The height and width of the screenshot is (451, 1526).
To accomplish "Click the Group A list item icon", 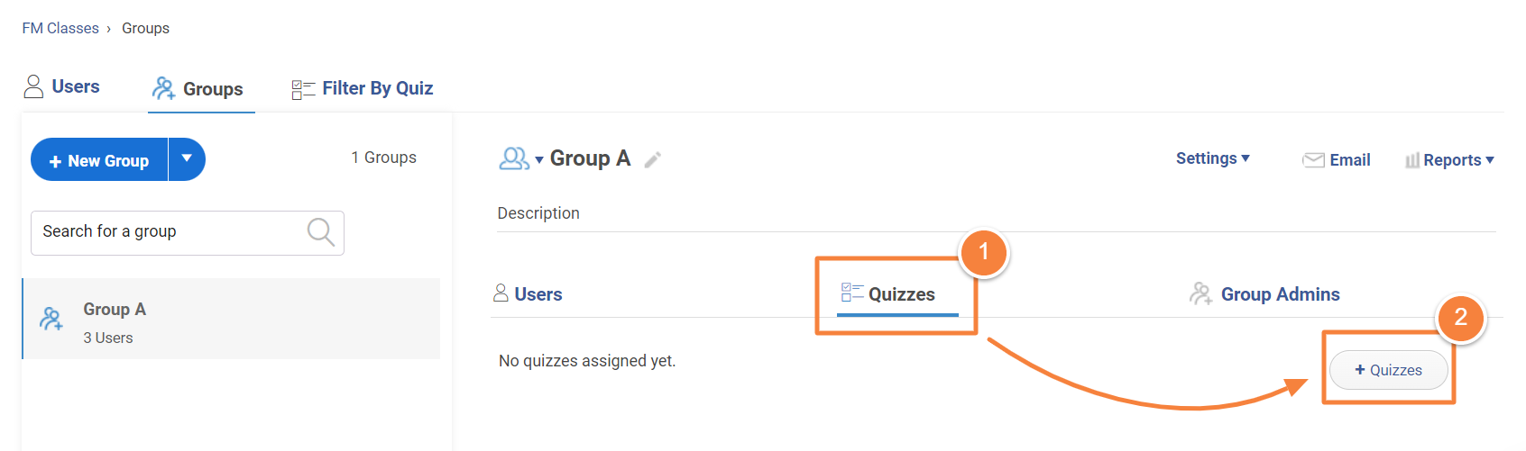I will point(51,319).
